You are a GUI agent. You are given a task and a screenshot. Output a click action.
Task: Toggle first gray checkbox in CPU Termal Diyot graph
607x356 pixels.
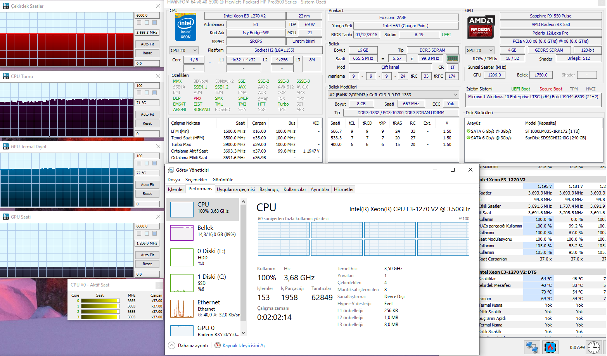pyautogui.click(x=139, y=163)
